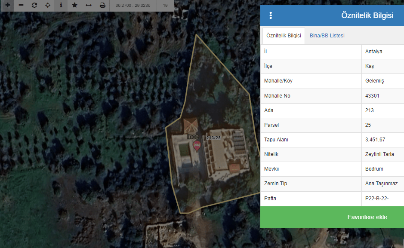
Task: Click the Favorilere ekle button
Action: pos(367,217)
